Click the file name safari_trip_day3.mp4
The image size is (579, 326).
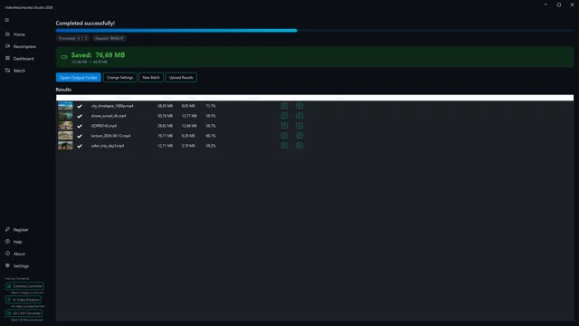(108, 146)
